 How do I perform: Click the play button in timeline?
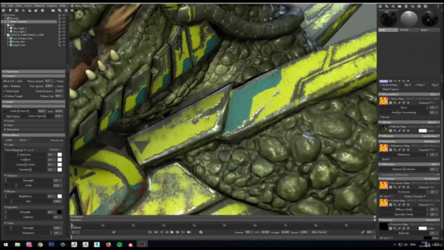point(172,232)
